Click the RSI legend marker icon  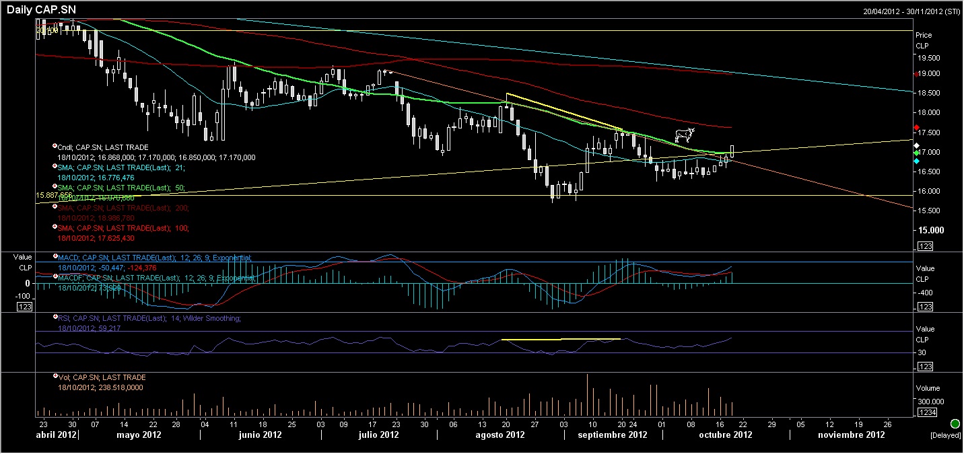(x=55, y=317)
